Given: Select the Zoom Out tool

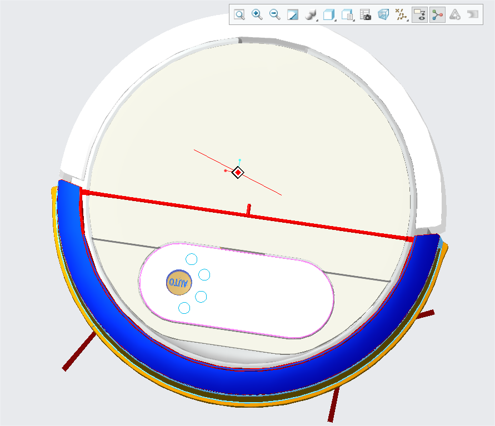Looking at the screenshot, I should coord(274,14).
